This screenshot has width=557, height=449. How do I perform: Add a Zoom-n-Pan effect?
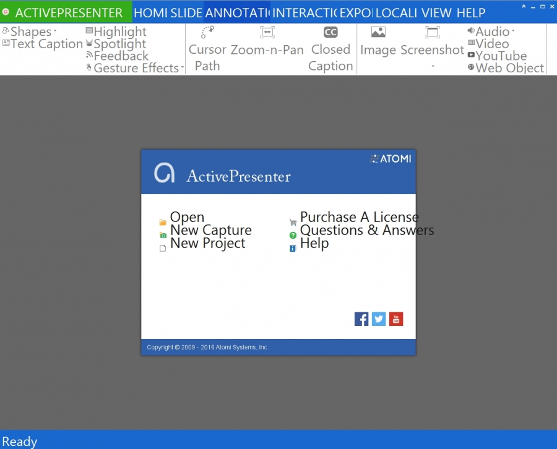(x=267, y=42)
